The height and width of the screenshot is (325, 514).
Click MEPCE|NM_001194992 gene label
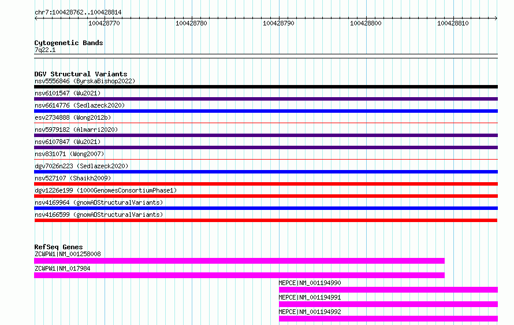pyautogui.click(x=310, y=312)
